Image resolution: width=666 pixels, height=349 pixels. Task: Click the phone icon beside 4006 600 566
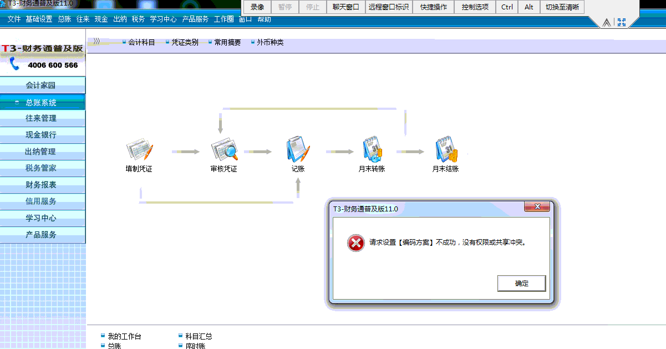tap(15, 64)
